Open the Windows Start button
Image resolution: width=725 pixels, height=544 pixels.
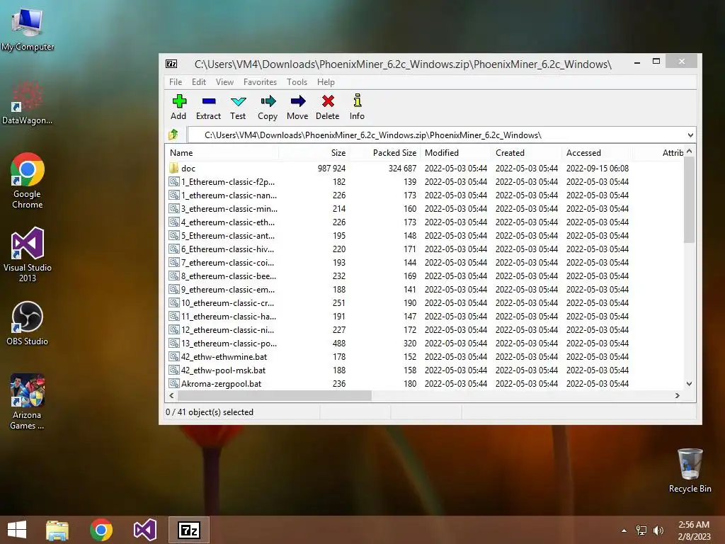(x=17, y=530)
